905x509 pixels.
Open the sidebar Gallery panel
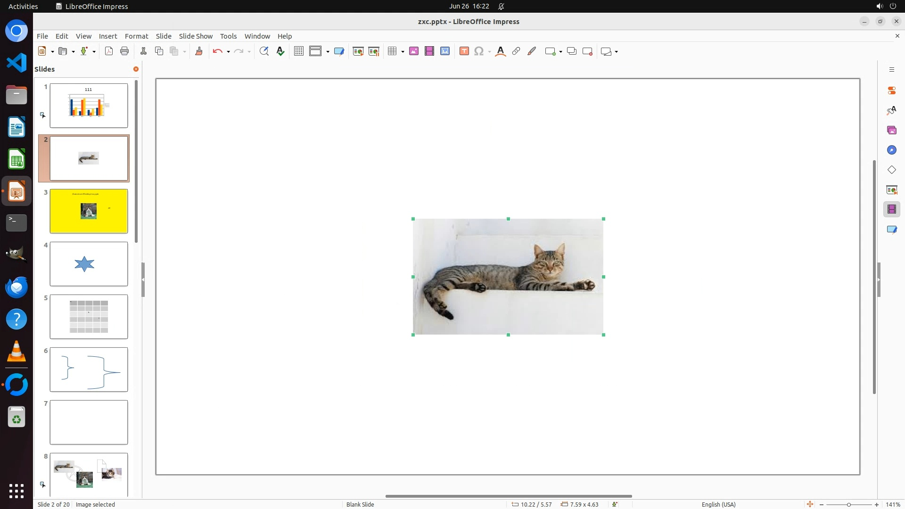[891, 130]
